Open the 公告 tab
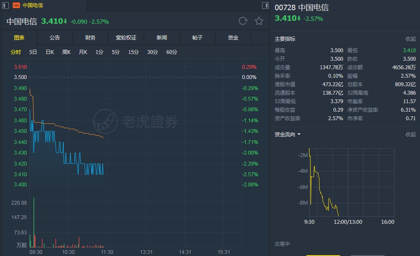Viewport: 420px width, 256px height. point(55,37)
